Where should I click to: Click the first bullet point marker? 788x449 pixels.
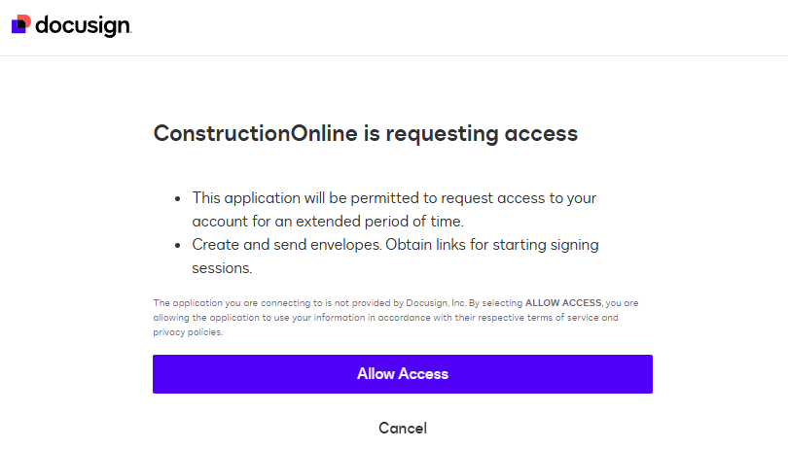(178, 198)
